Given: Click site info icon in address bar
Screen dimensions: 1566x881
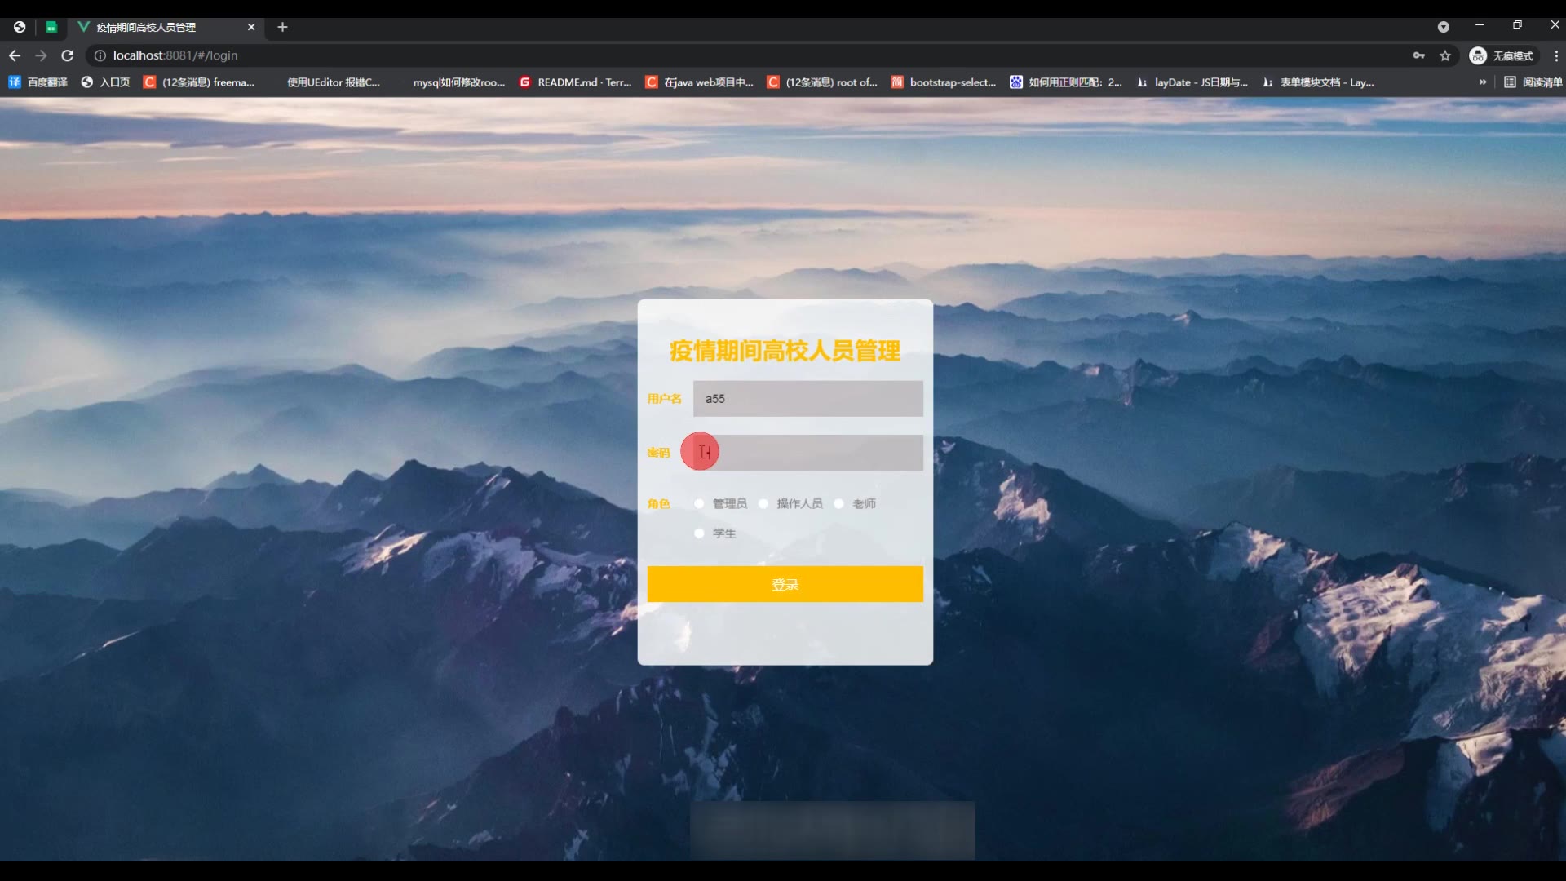Looking at the screenshot, I should click(100, 55).
